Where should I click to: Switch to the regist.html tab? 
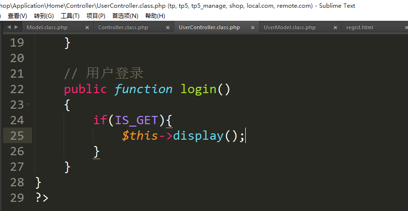[x=359, y=28]
